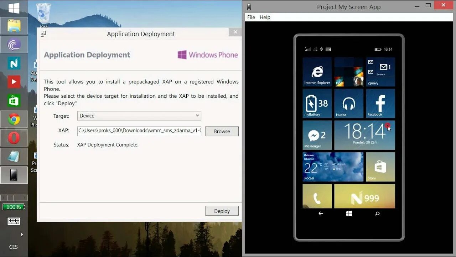Tap the Počasí weather tile
Image resolution: width=456 pixels, height=257 pixels.
[333, 167]
